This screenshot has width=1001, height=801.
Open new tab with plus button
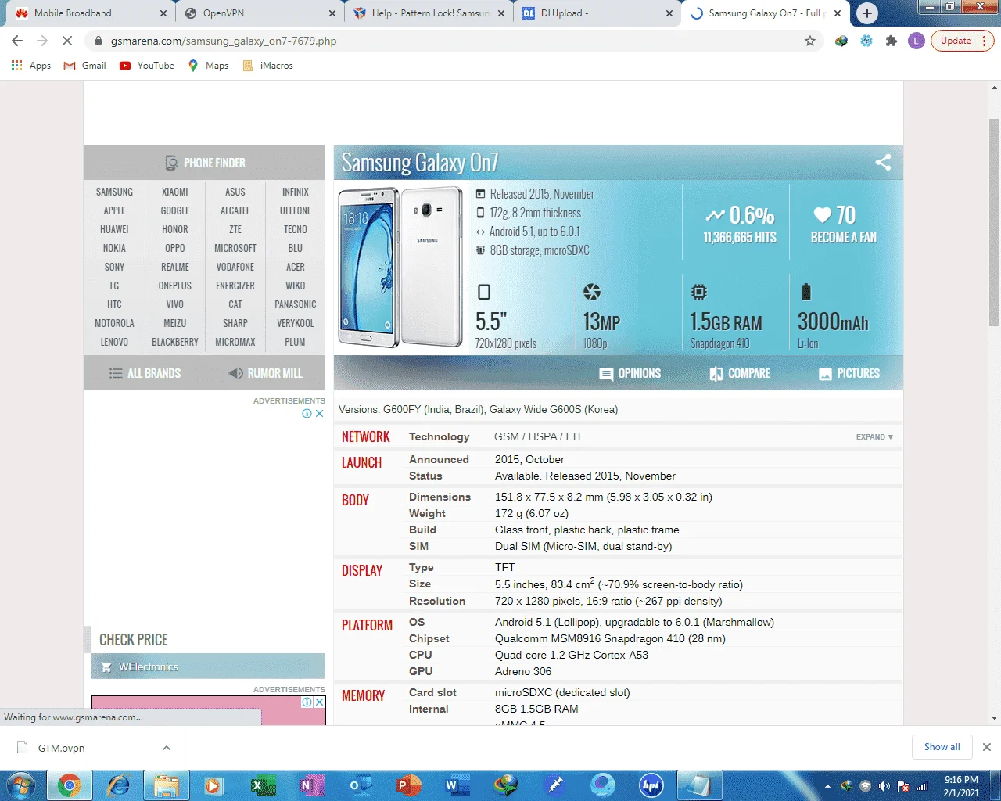[866, 13]
